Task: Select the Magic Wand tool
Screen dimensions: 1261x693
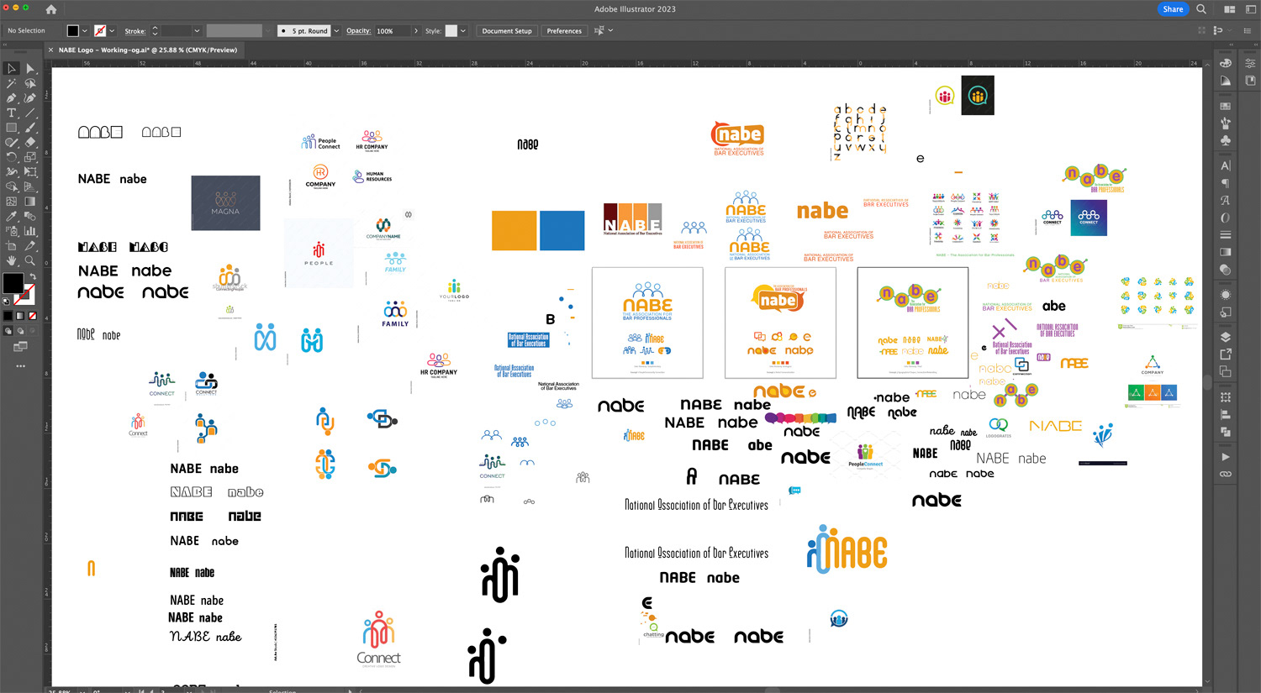Action: pos(12,84)
